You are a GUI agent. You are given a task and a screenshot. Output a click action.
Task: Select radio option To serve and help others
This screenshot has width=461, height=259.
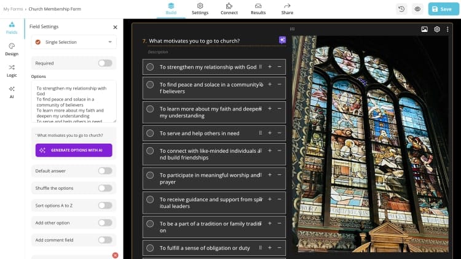click(150, 133)
